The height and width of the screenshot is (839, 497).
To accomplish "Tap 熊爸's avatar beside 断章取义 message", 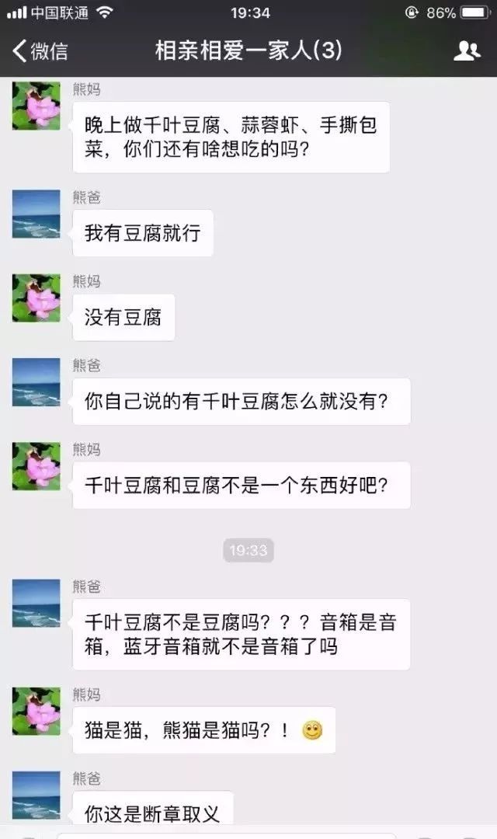I will 36,795.
